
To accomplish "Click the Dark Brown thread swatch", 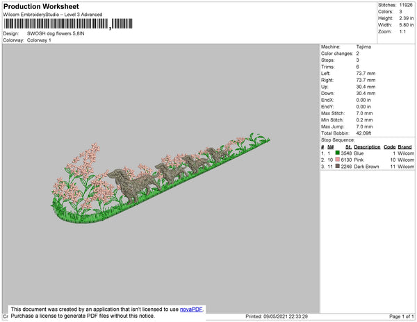I will pos(338,166).
